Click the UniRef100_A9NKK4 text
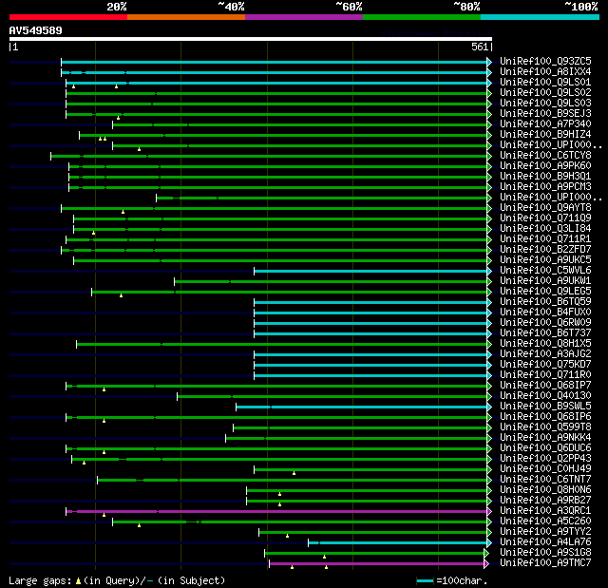Screen dimensions: 608x588 point(545,438)
